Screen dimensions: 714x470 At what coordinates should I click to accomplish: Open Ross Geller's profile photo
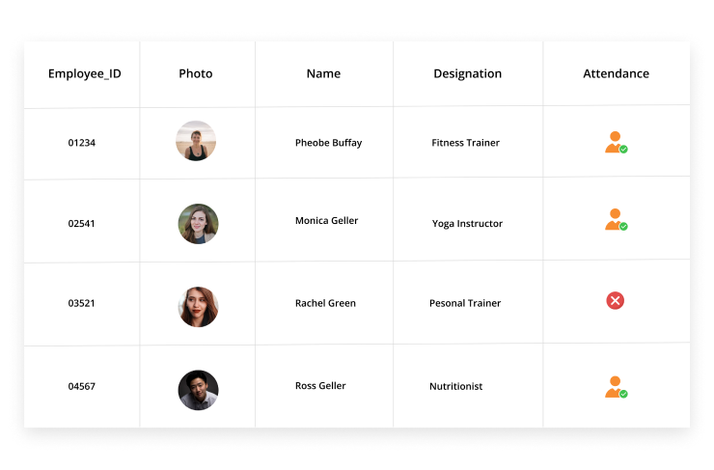(x=198, y=390)
